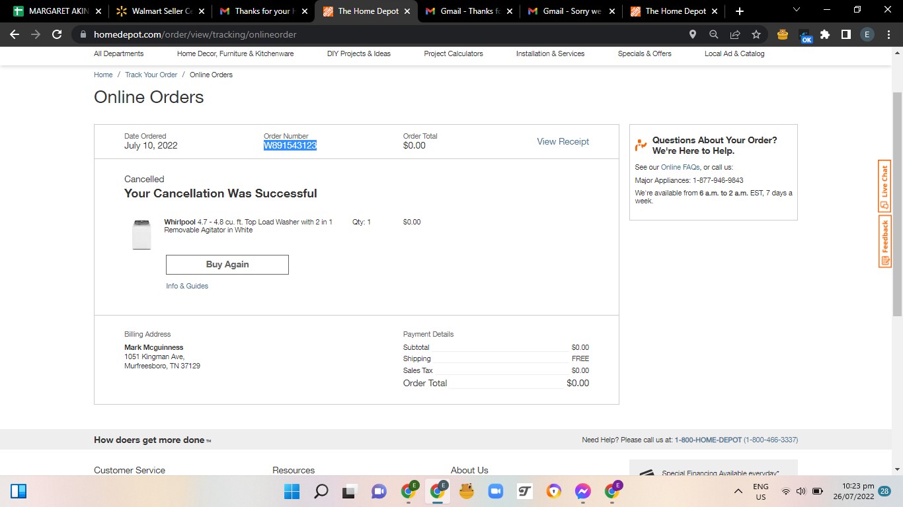Open the Chrome three-dot menu

888,34
